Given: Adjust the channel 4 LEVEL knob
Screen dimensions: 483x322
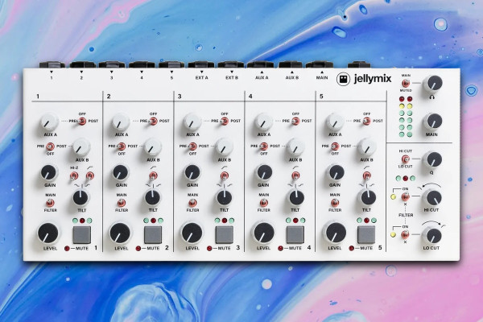Looking at the screenshot, I should pos(263,233).
